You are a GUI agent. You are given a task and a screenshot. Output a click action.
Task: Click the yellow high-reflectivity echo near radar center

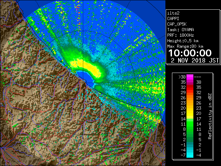click(86, 67)
